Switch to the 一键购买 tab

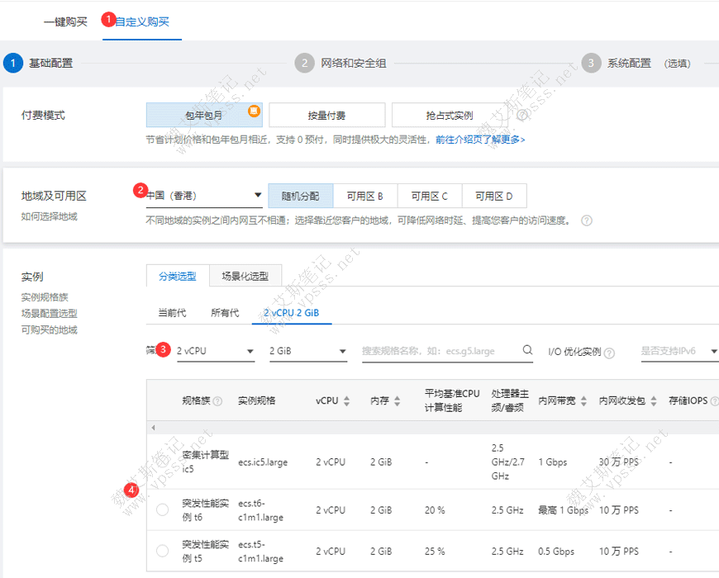(65, 21)
